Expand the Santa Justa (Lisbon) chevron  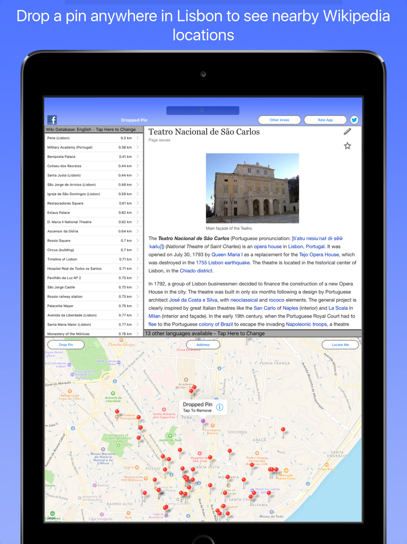138,175
